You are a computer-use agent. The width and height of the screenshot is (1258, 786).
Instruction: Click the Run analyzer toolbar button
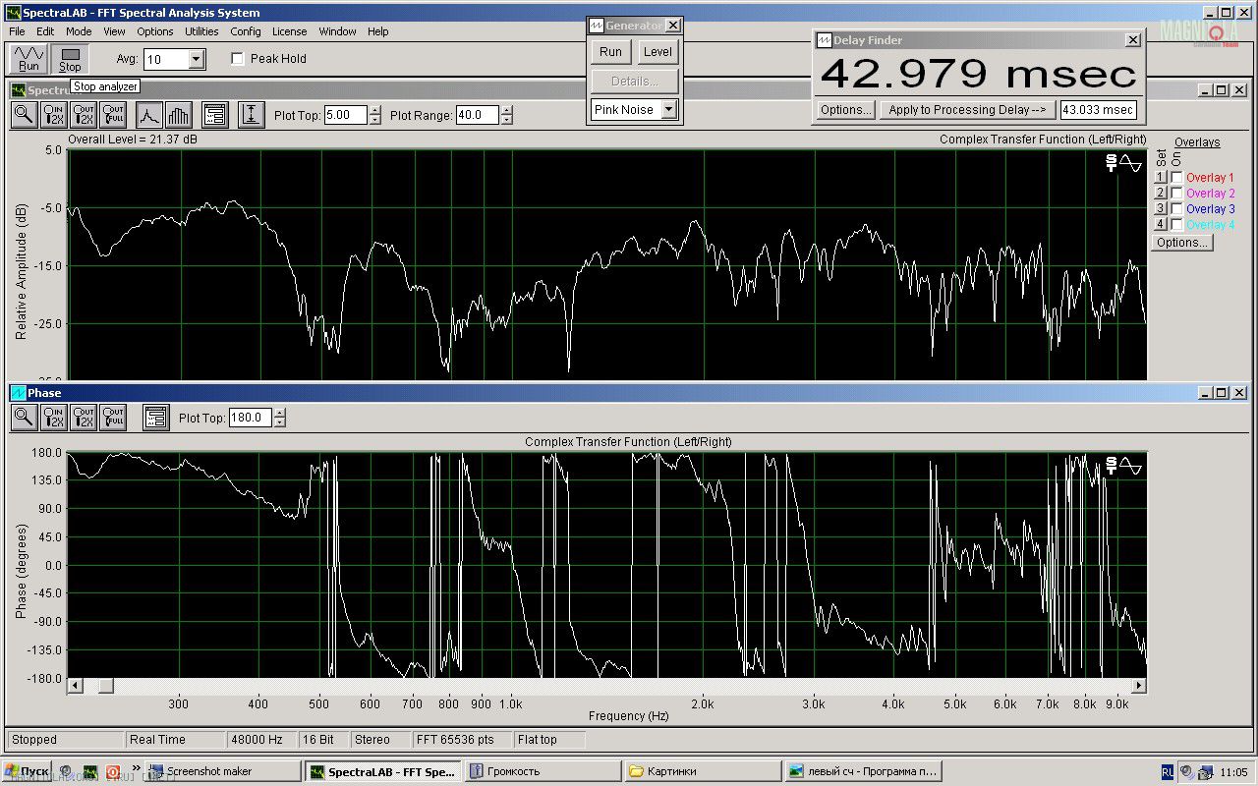click(x=29, y=59)
